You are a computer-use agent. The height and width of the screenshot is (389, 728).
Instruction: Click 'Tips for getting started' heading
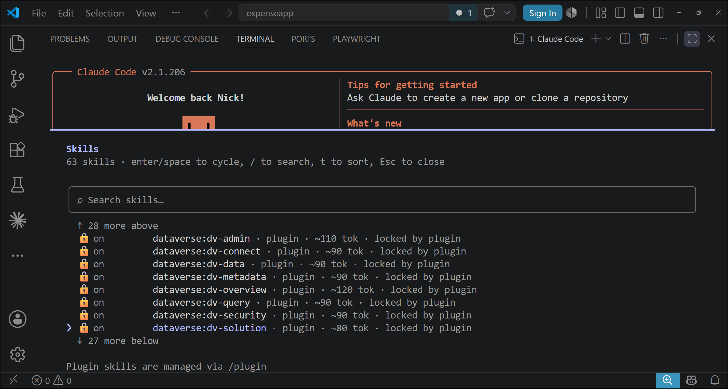coord(412,85)
